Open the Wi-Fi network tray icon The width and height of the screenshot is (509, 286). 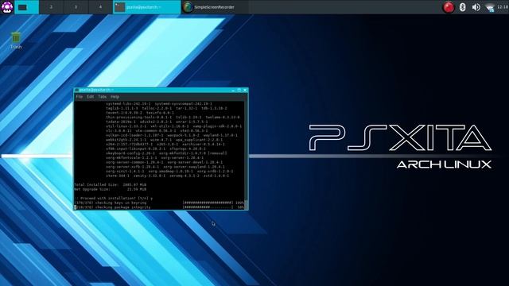click(x=490, y=7)
